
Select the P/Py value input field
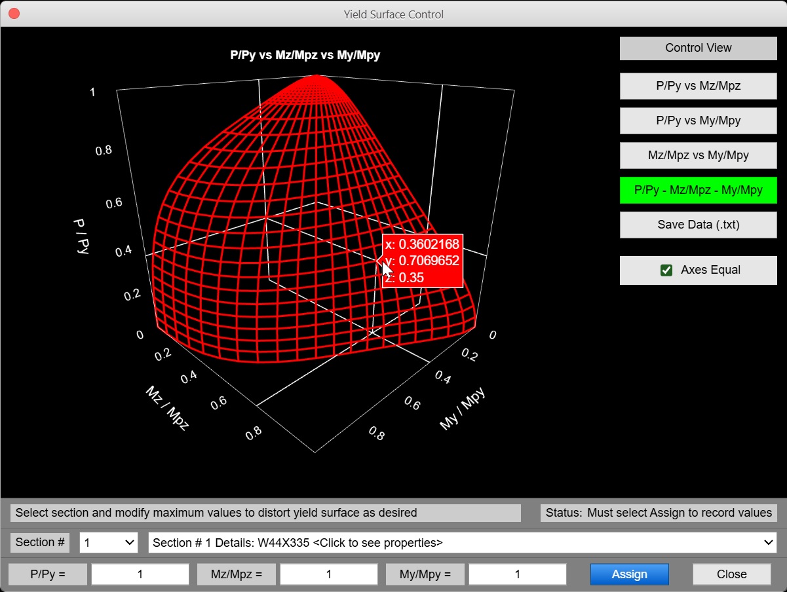(139, 574)
